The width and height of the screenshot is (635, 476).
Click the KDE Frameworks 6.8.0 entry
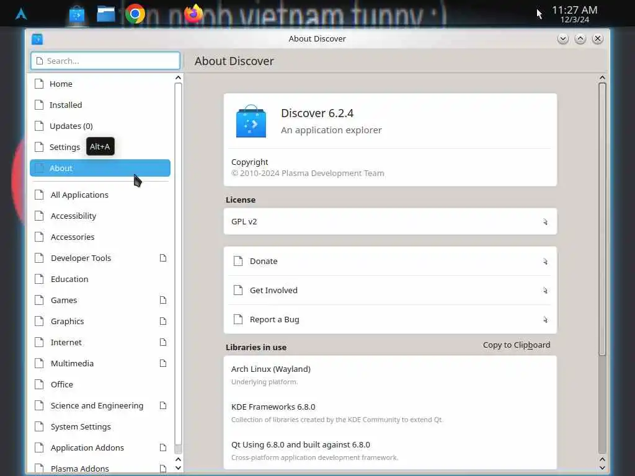(390, 412)
